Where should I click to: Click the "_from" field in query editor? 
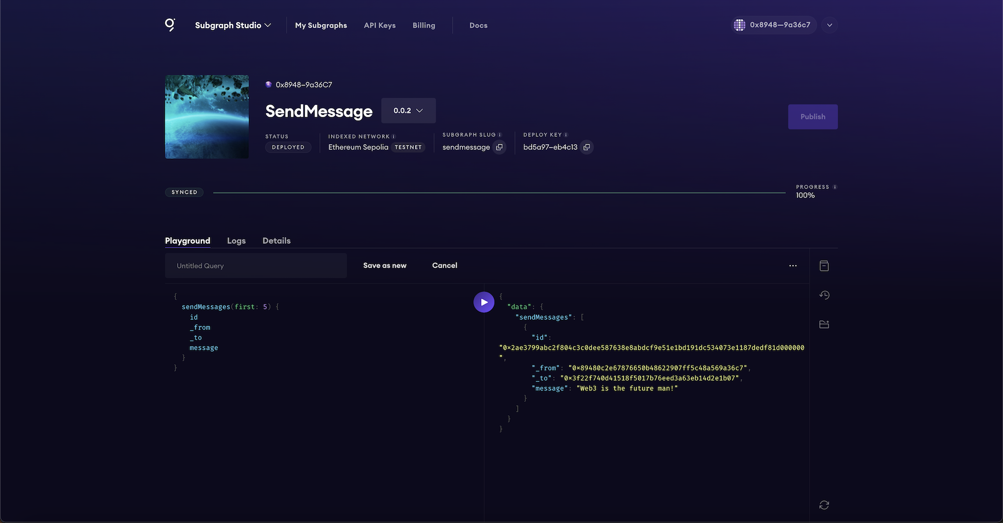(x=200, y=328)
